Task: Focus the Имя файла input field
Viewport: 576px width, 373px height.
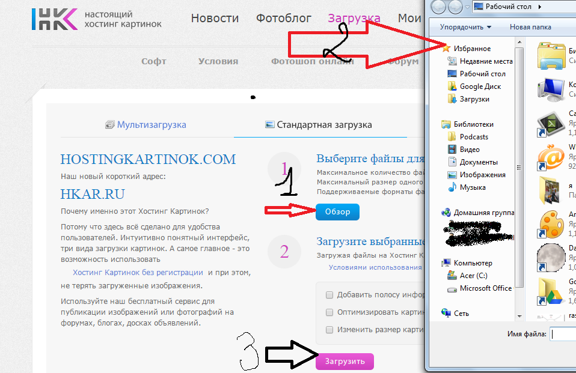Action: click(x=563, y=334)
